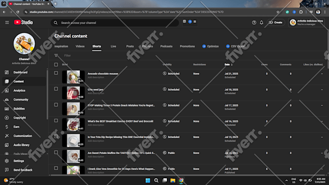Tick checkbox for Chia seed jam
Viewport: 329px width, 185px height.
point(56,89)
